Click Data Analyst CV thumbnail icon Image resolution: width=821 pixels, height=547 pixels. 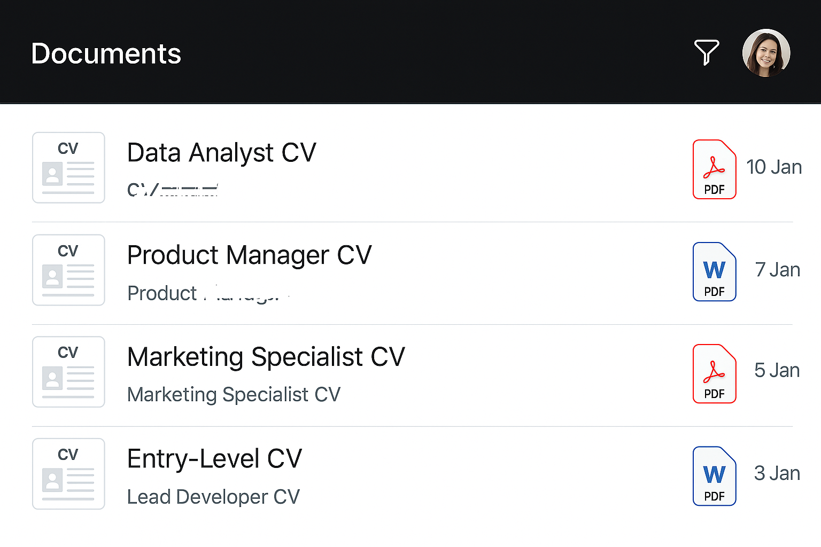coord(68,168)
